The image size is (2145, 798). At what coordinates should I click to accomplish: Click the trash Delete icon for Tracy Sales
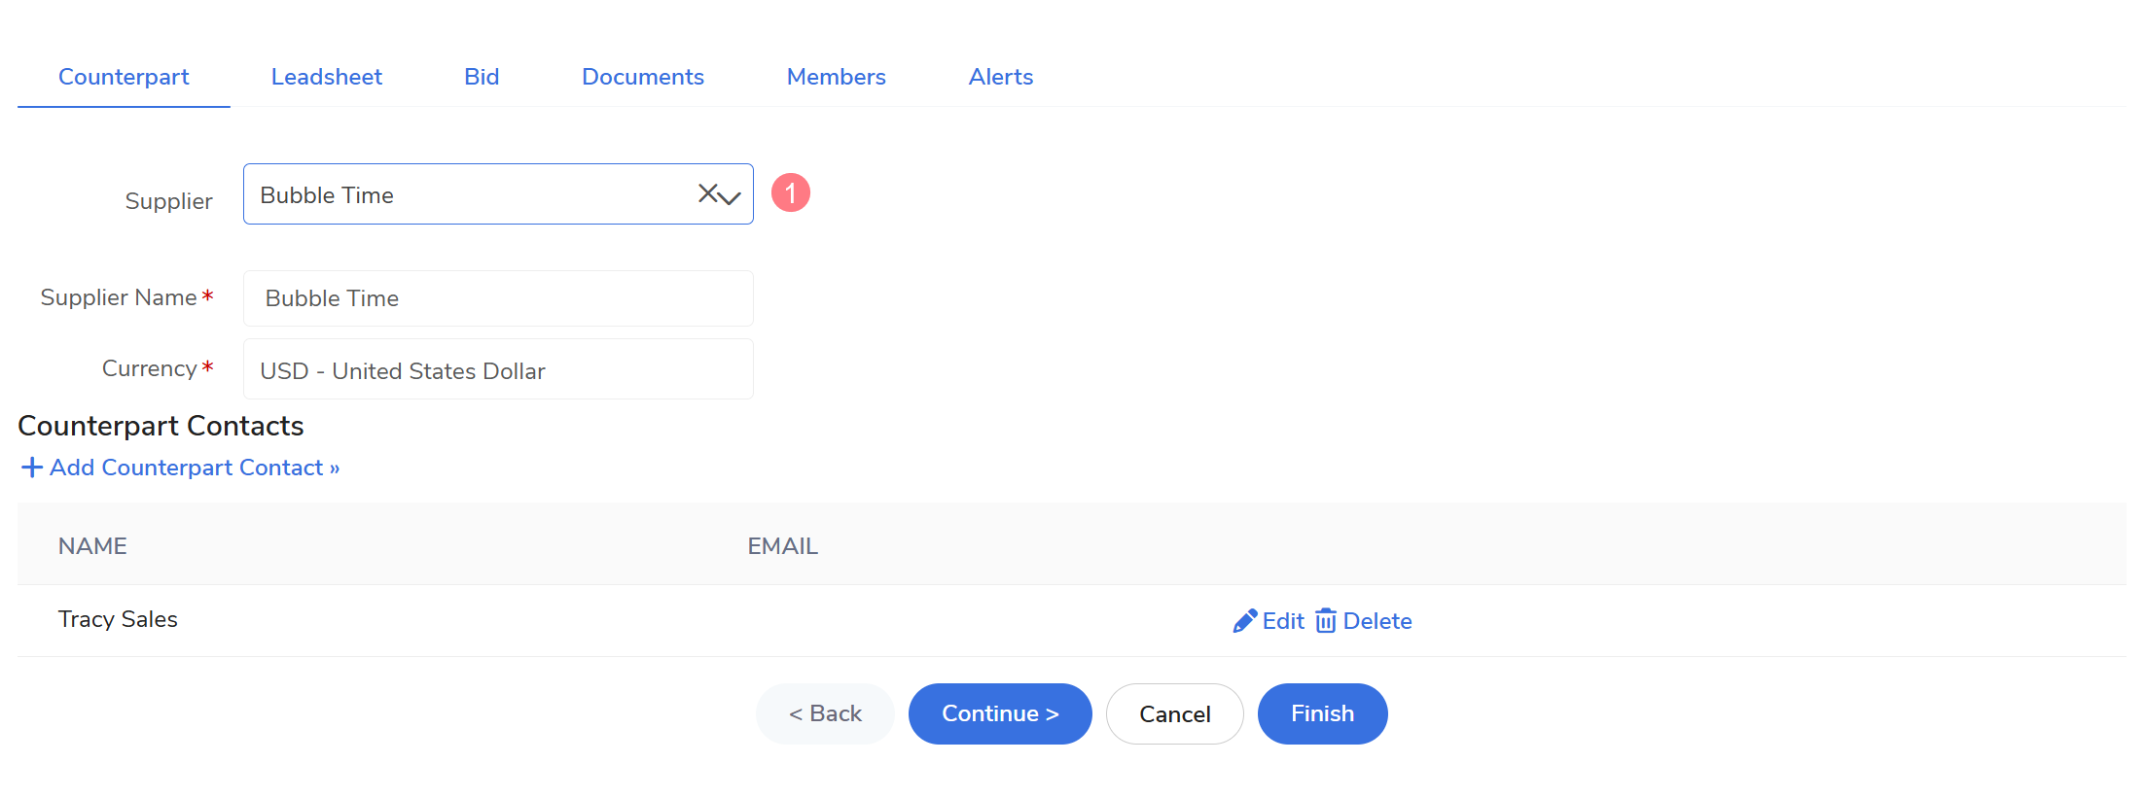(1326, 621)
